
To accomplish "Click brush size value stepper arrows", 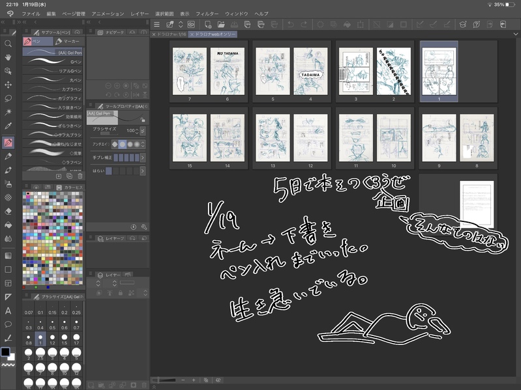I will tap(136, 131).
